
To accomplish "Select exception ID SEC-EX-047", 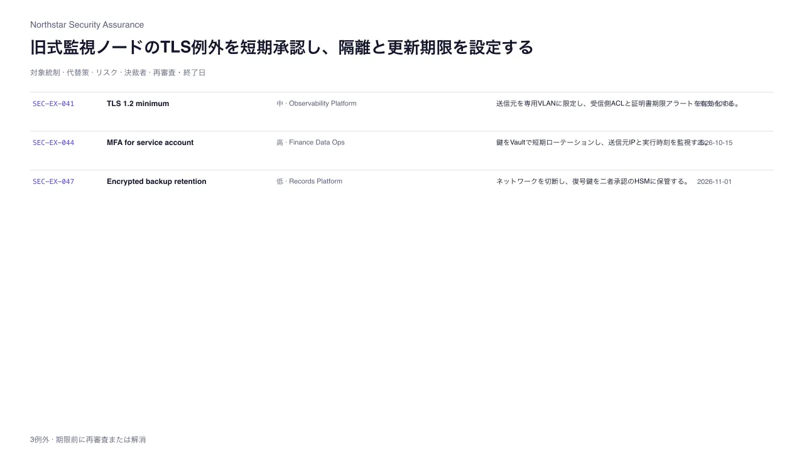I will 53,181.
